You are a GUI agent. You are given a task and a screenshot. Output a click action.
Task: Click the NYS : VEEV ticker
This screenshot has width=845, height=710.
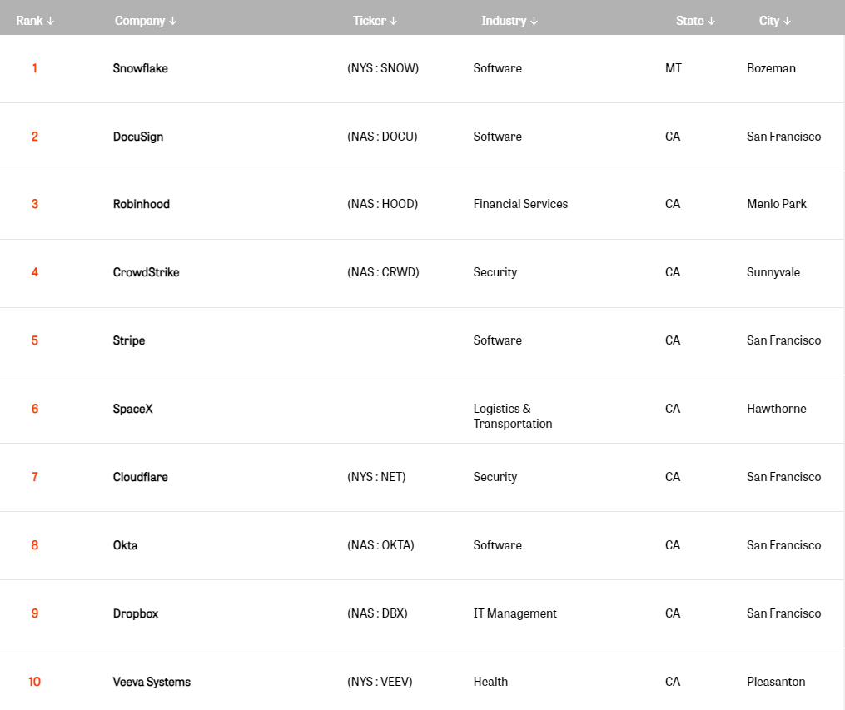(x=380, y=682)
